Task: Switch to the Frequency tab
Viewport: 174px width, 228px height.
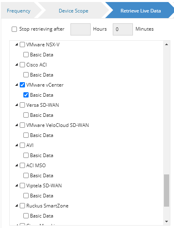Action: (x=19, y=11)
